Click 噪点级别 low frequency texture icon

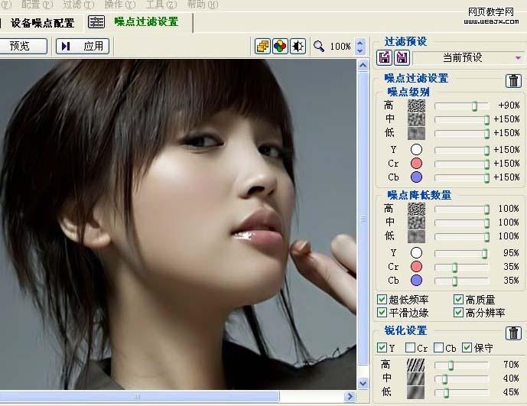tap(416, 133)
